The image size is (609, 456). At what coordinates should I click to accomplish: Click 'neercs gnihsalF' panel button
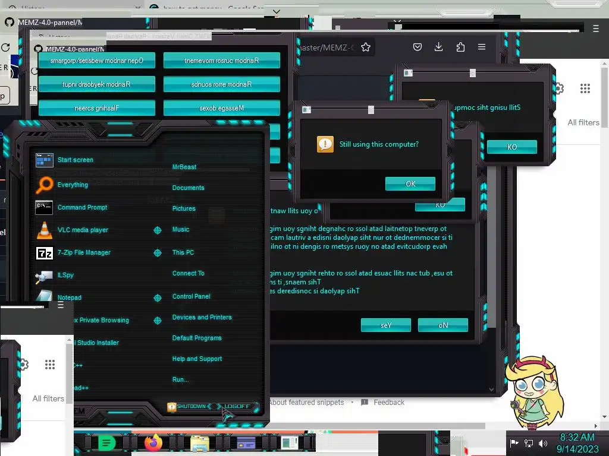97,108
